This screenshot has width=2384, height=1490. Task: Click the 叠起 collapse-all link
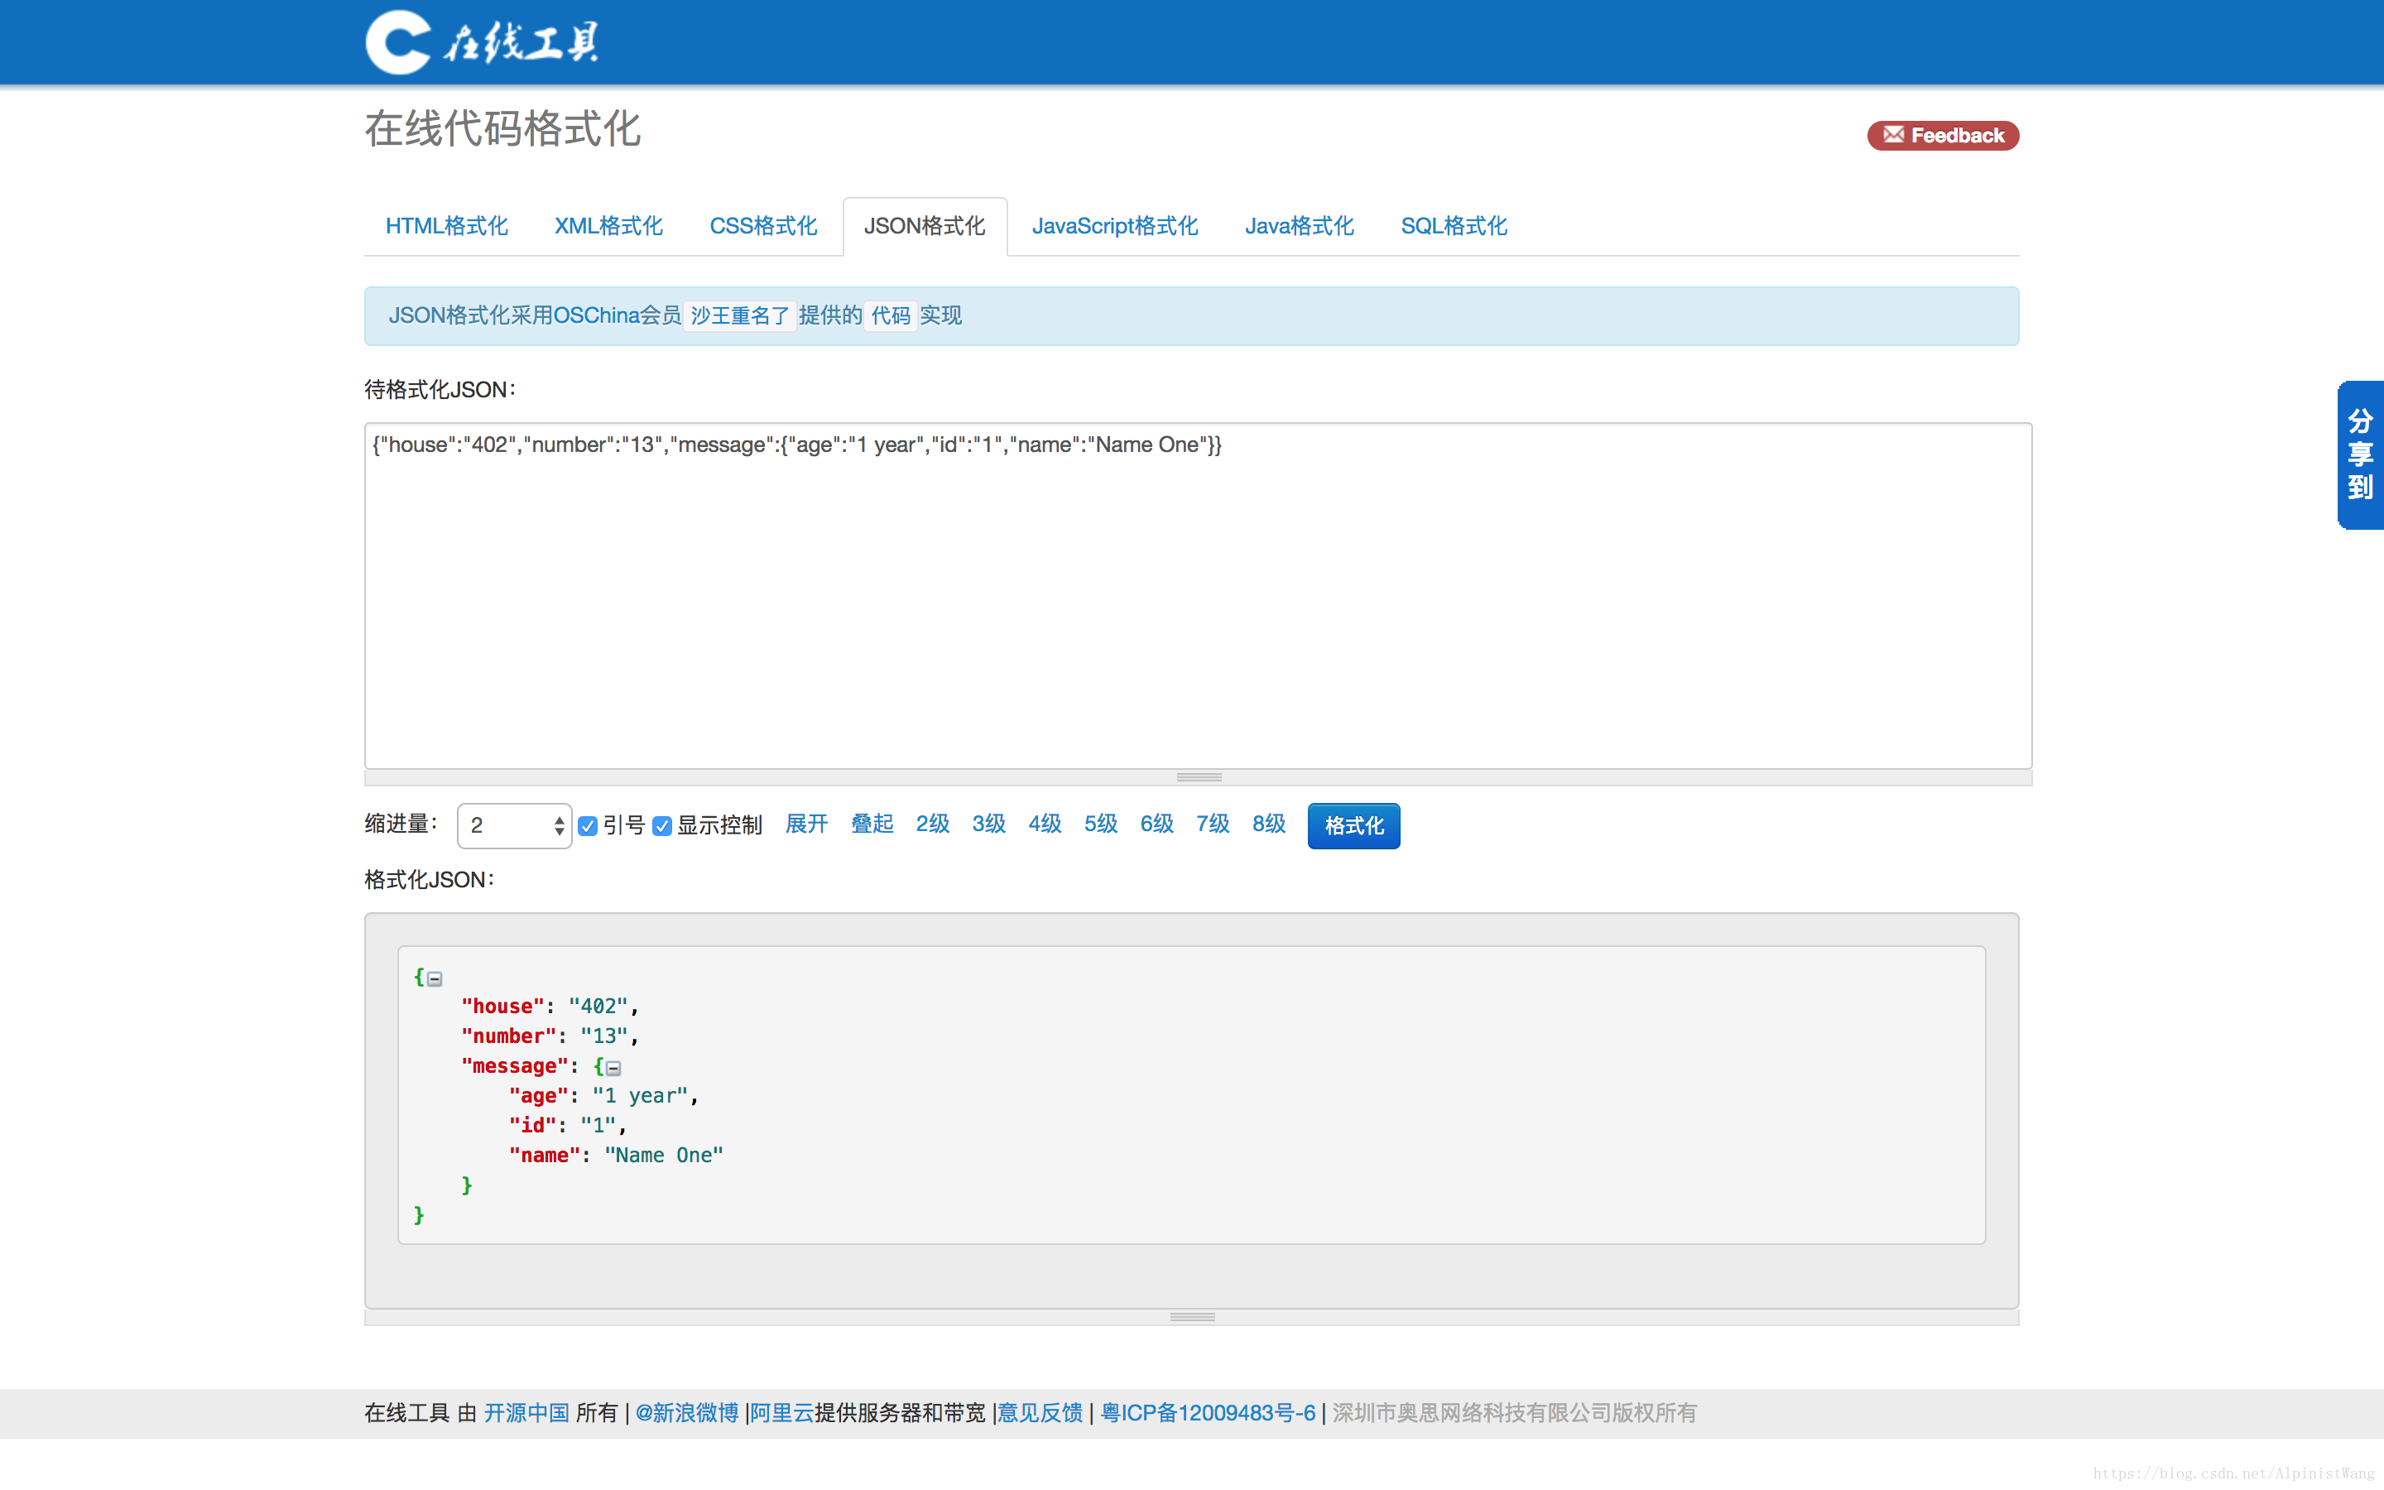pyautogui.click(x=872, y=824)
